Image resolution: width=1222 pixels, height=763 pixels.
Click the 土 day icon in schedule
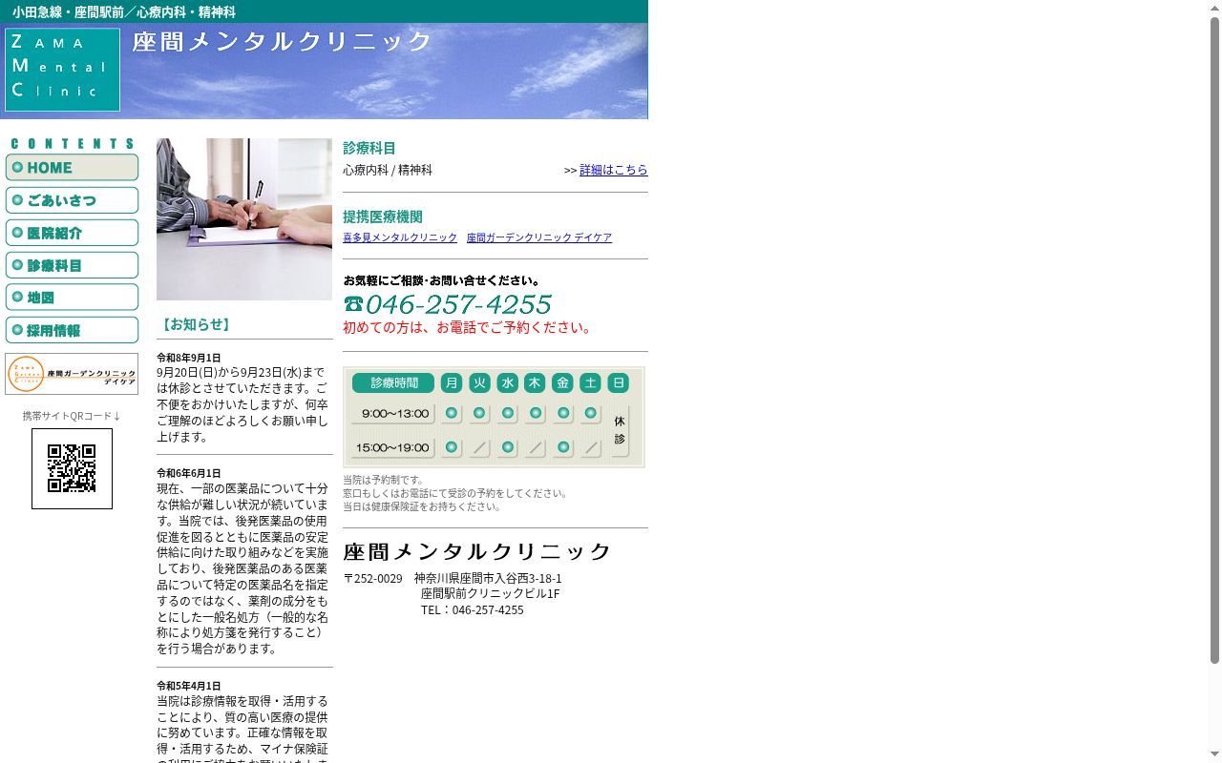point(591,382)
